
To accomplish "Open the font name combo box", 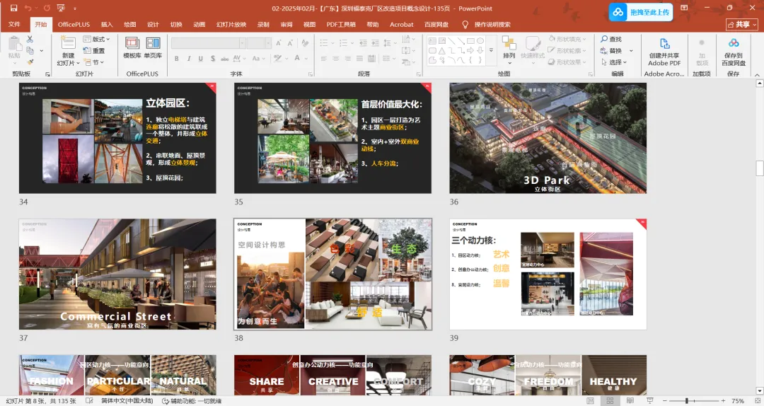I will point(208,43).
